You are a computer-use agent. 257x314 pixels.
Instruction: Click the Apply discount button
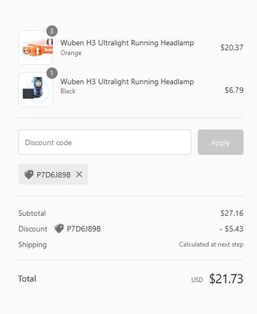(220, 143)
